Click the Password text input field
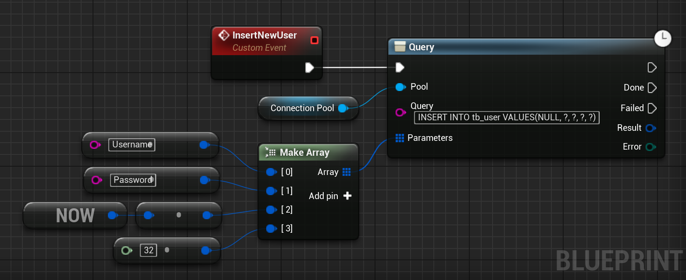The image size is (686, 280). click(133, 180)
